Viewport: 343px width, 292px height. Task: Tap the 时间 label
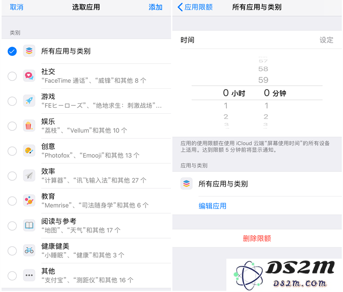click(x=187, y=40)
